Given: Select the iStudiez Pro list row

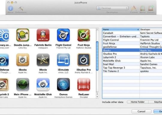Looking at the screenshot, I should tap(132, 54).
